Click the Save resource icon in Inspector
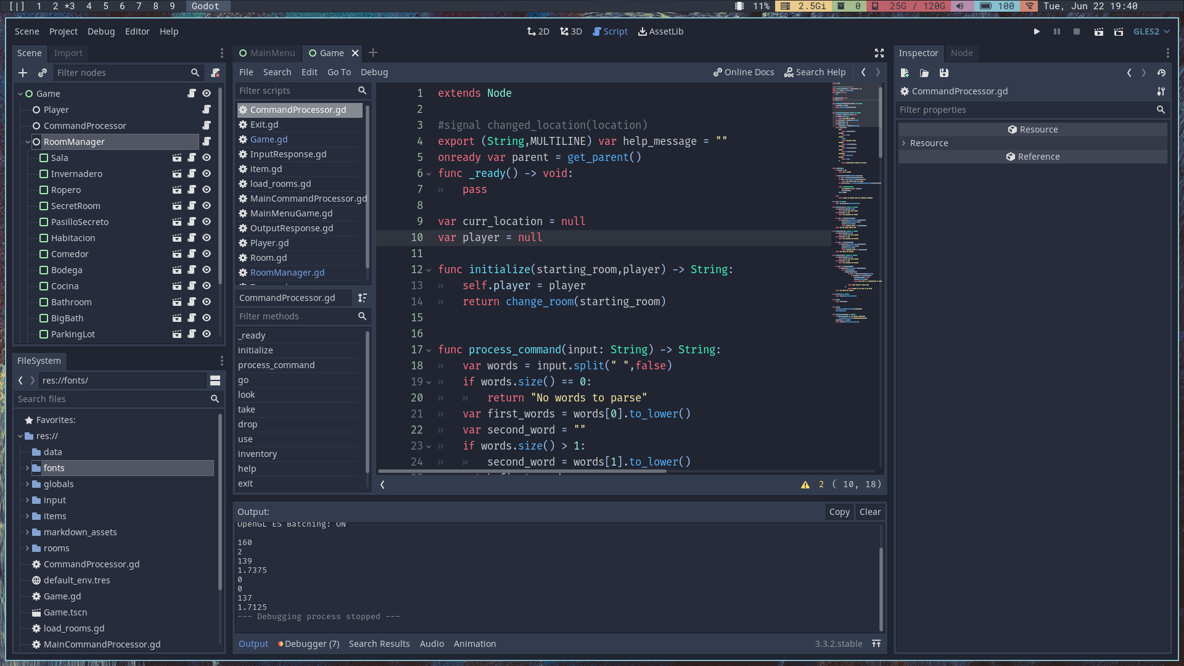Screen dimensions: 1184x666 (x=944, y=73)
